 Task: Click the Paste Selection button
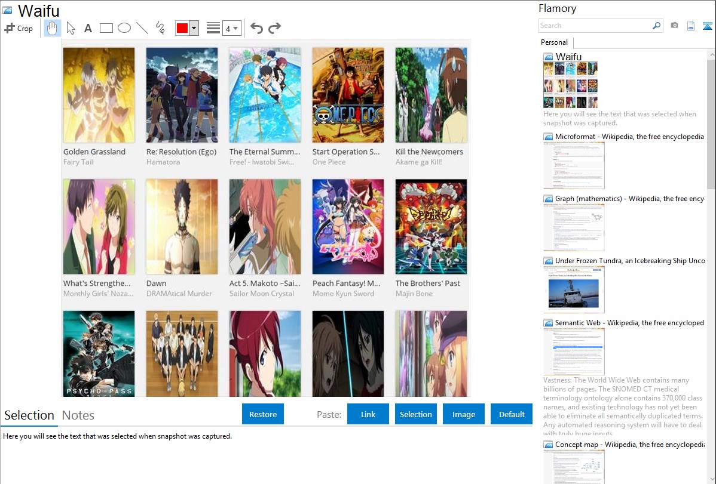(x=415, y=414)
